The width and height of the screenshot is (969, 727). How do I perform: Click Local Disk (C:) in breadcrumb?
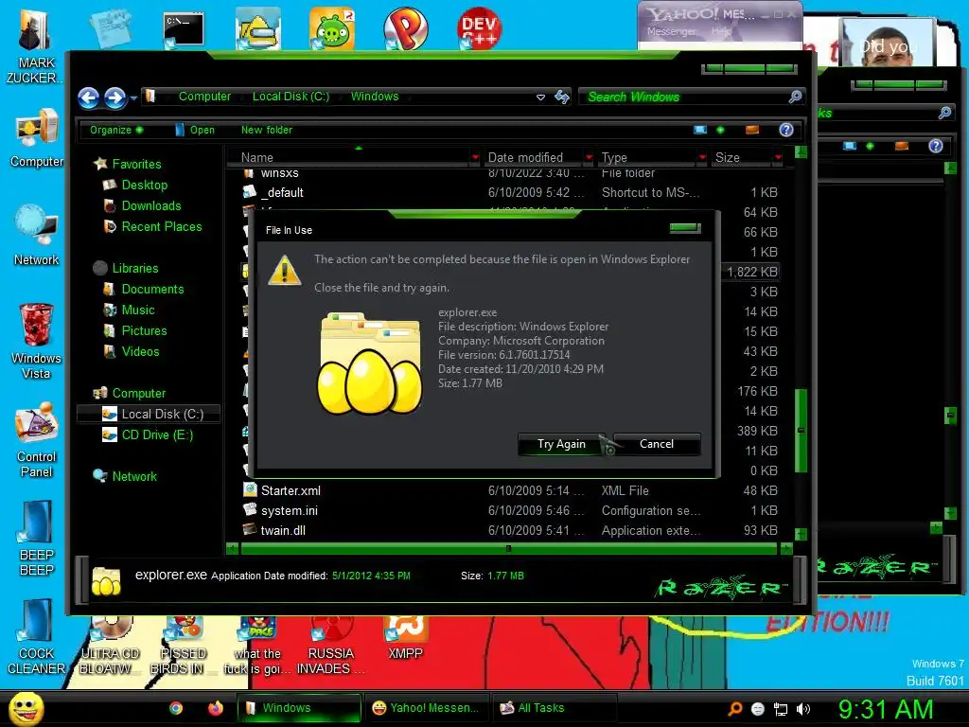pos(291,97)
